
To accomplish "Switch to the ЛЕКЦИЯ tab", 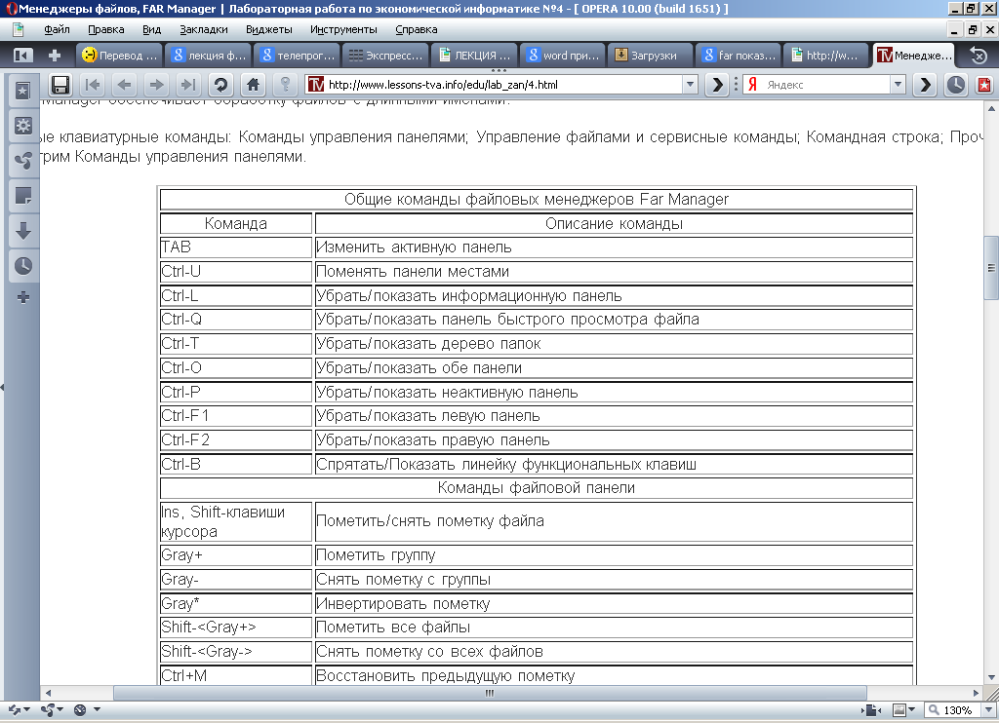I will point(474,56).
